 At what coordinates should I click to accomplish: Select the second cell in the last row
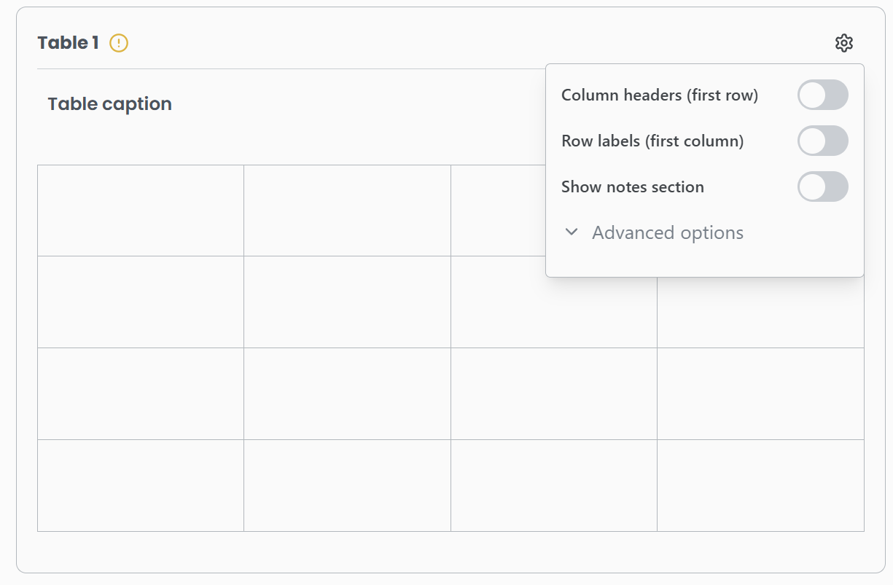pyautogui.click(x=347, y=485)
